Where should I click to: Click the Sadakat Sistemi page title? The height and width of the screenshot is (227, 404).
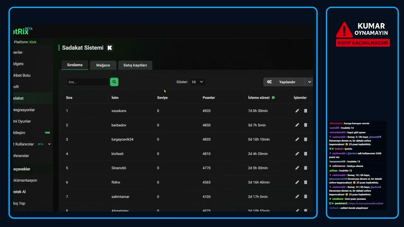click(83, 48)
